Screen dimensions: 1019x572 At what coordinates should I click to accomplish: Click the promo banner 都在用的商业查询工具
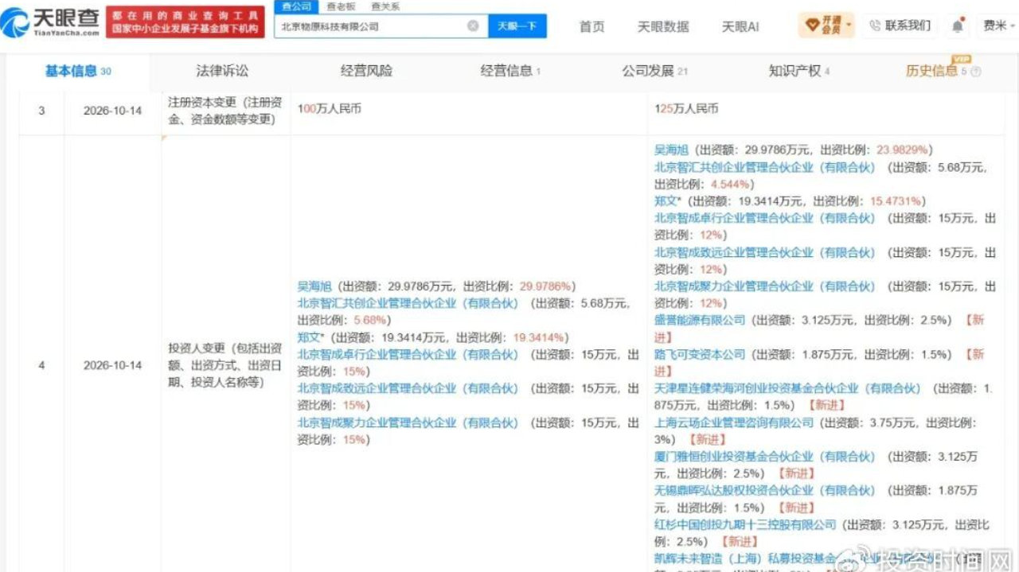coord(185,21)
